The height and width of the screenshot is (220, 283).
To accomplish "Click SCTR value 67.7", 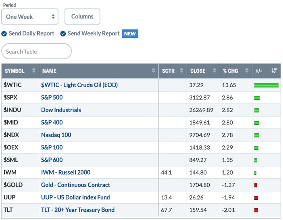I will click(x=166, y=210).
